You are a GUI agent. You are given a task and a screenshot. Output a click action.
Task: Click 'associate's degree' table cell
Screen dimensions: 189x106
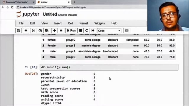tap(89, 51)
